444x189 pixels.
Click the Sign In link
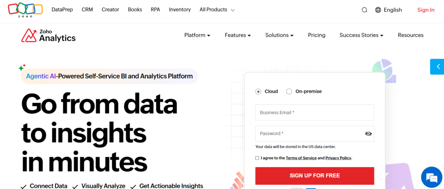(426, 10)
